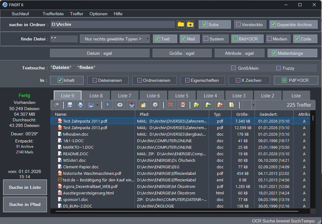Enable the Fuzzy search option
322x224 pixels.
click(278, 68)
